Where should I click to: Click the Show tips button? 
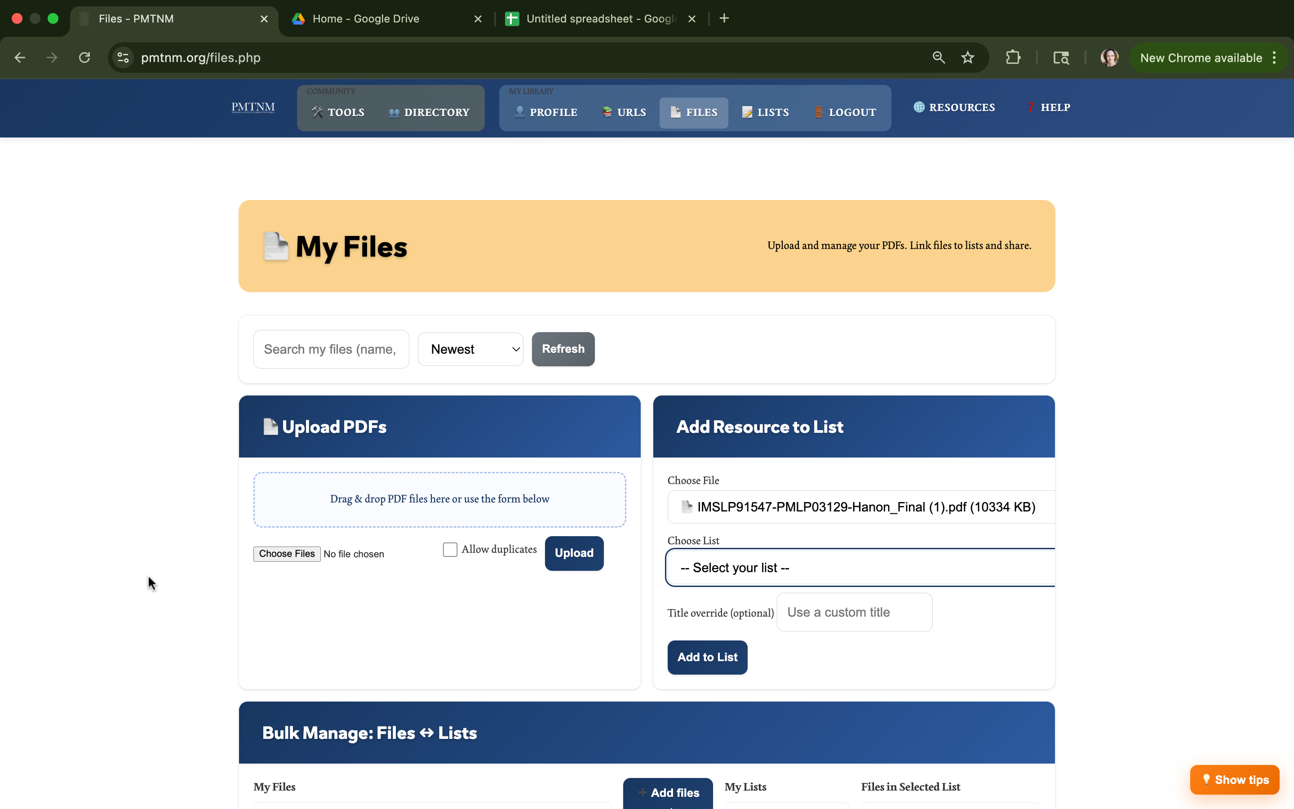pos(1234,780)
